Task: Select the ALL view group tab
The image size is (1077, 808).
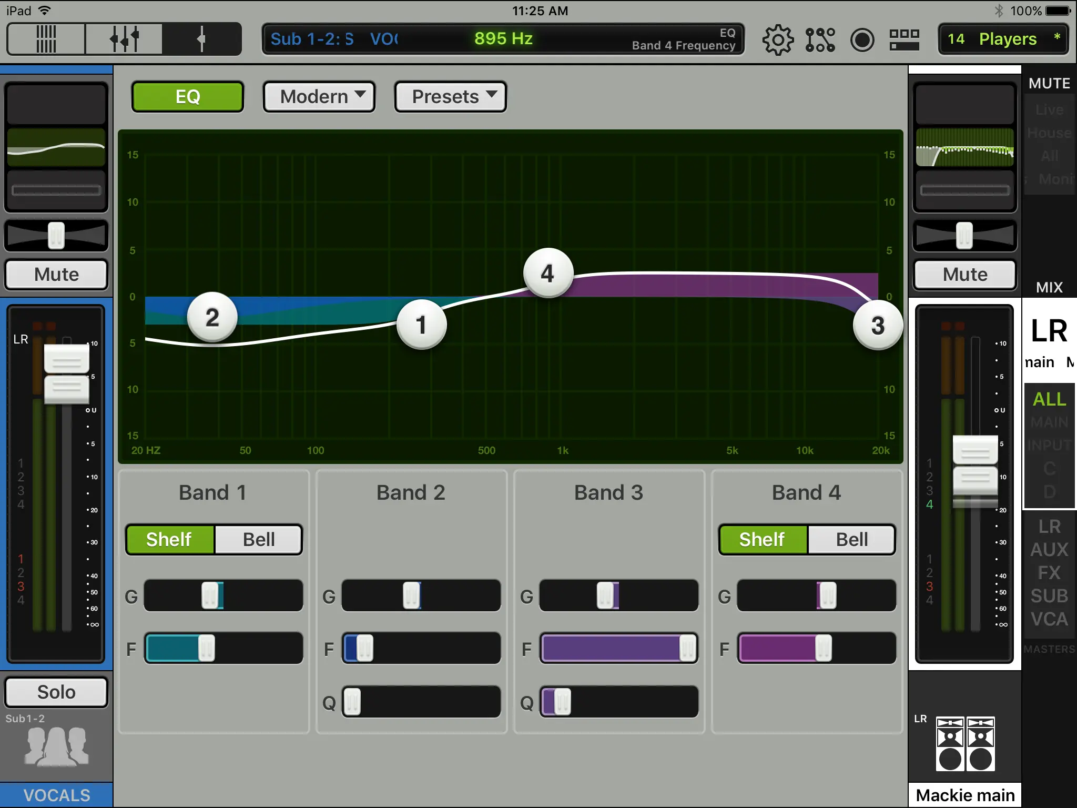Action: coord(1049,399)
